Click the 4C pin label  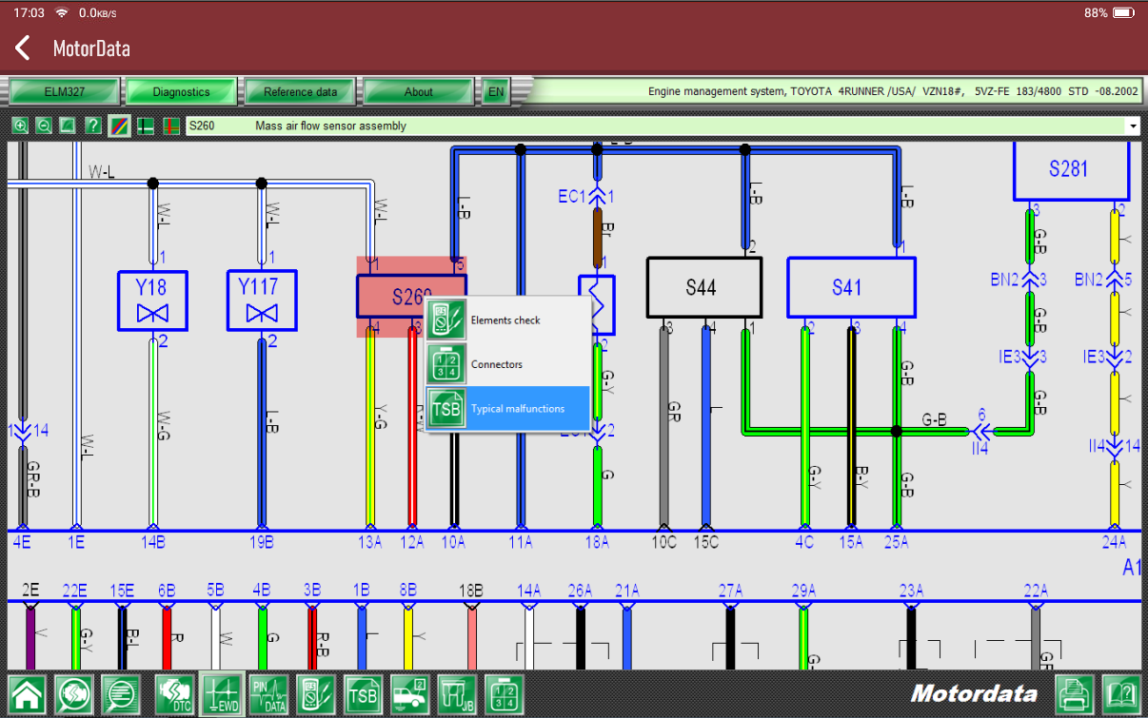pyautogui.click(x=805, y=542)
